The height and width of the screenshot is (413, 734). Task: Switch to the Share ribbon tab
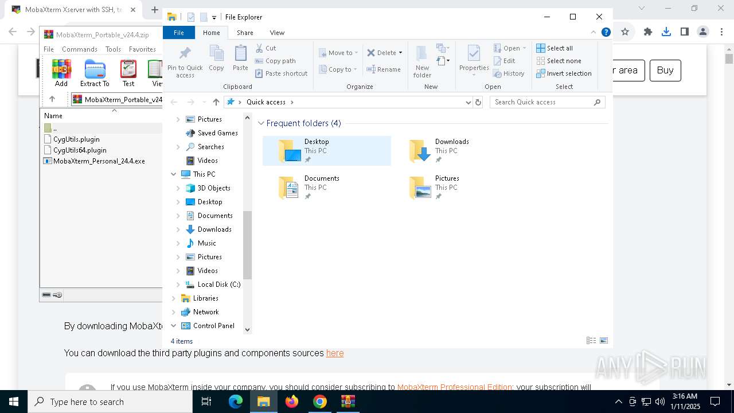[x=245, y=33]
